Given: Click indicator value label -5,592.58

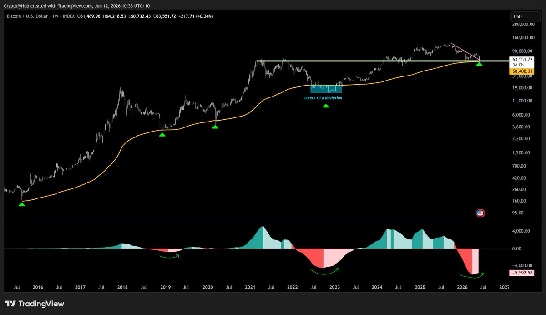Looking at the screenshot, I should (522, 273).
